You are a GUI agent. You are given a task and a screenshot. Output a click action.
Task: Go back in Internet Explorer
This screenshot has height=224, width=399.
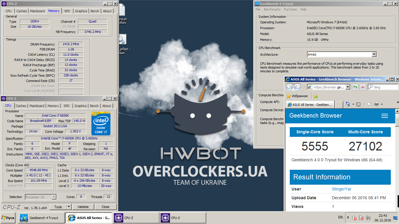tap(289, 87)
